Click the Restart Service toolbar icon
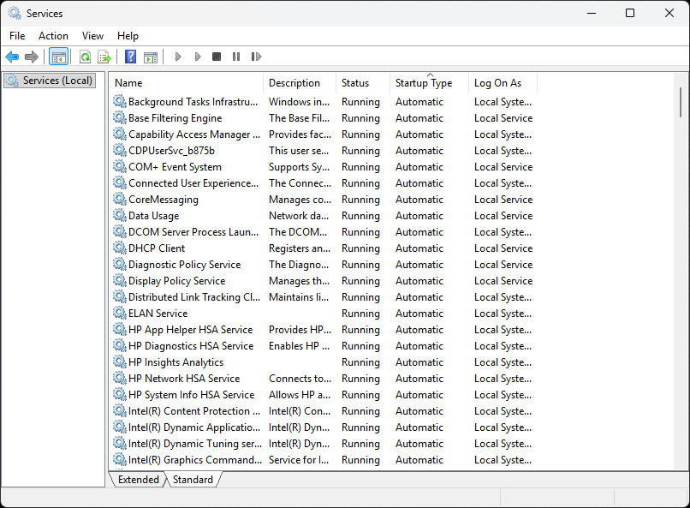 point(256,57)
